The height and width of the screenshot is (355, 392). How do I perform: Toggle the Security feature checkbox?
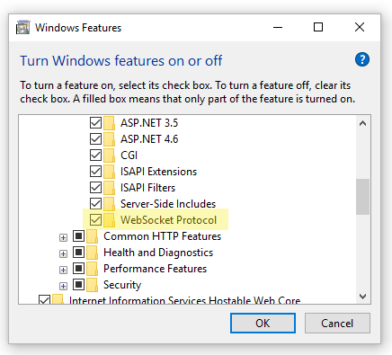79,285
